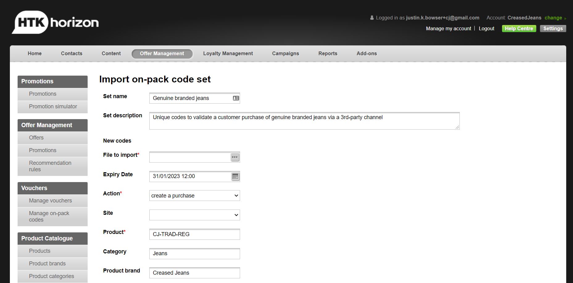The width and height of the screenshot is (573, 283).
Task: Click the contact card icon in Set name
Action: point(236,98)
